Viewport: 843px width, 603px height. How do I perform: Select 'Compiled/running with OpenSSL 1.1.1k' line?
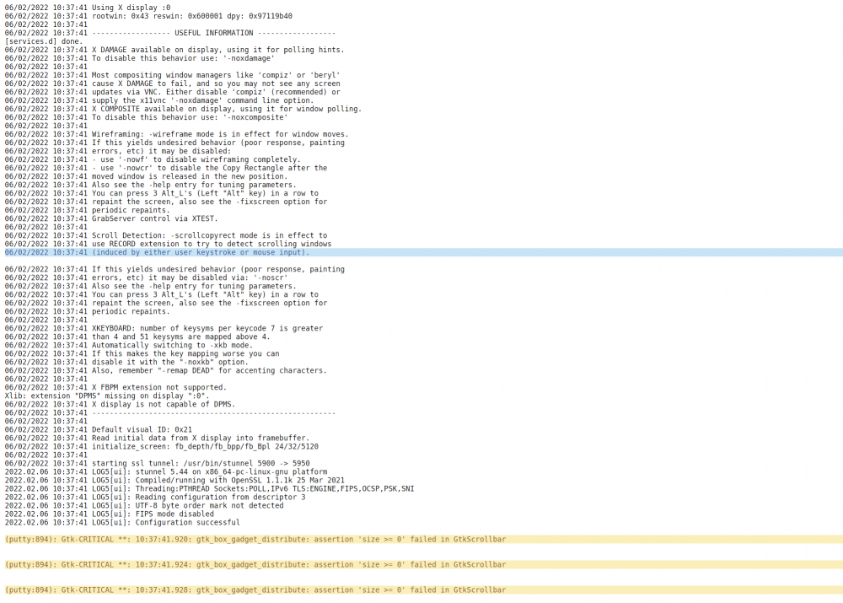[175, 481]
